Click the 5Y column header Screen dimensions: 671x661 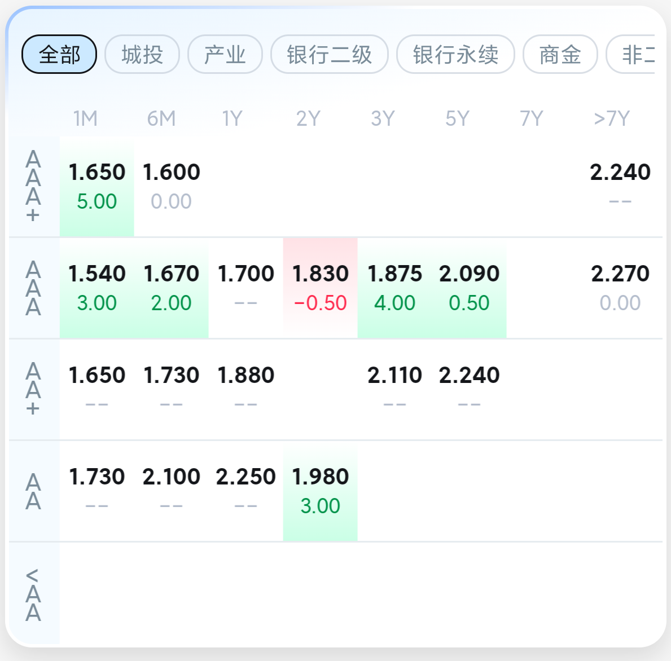(457, 118)
